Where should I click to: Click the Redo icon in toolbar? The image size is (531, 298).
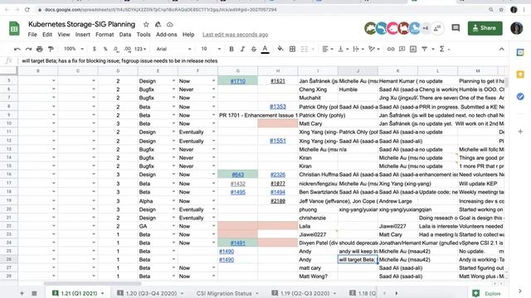pyautogui.click(x=28, y=49)
